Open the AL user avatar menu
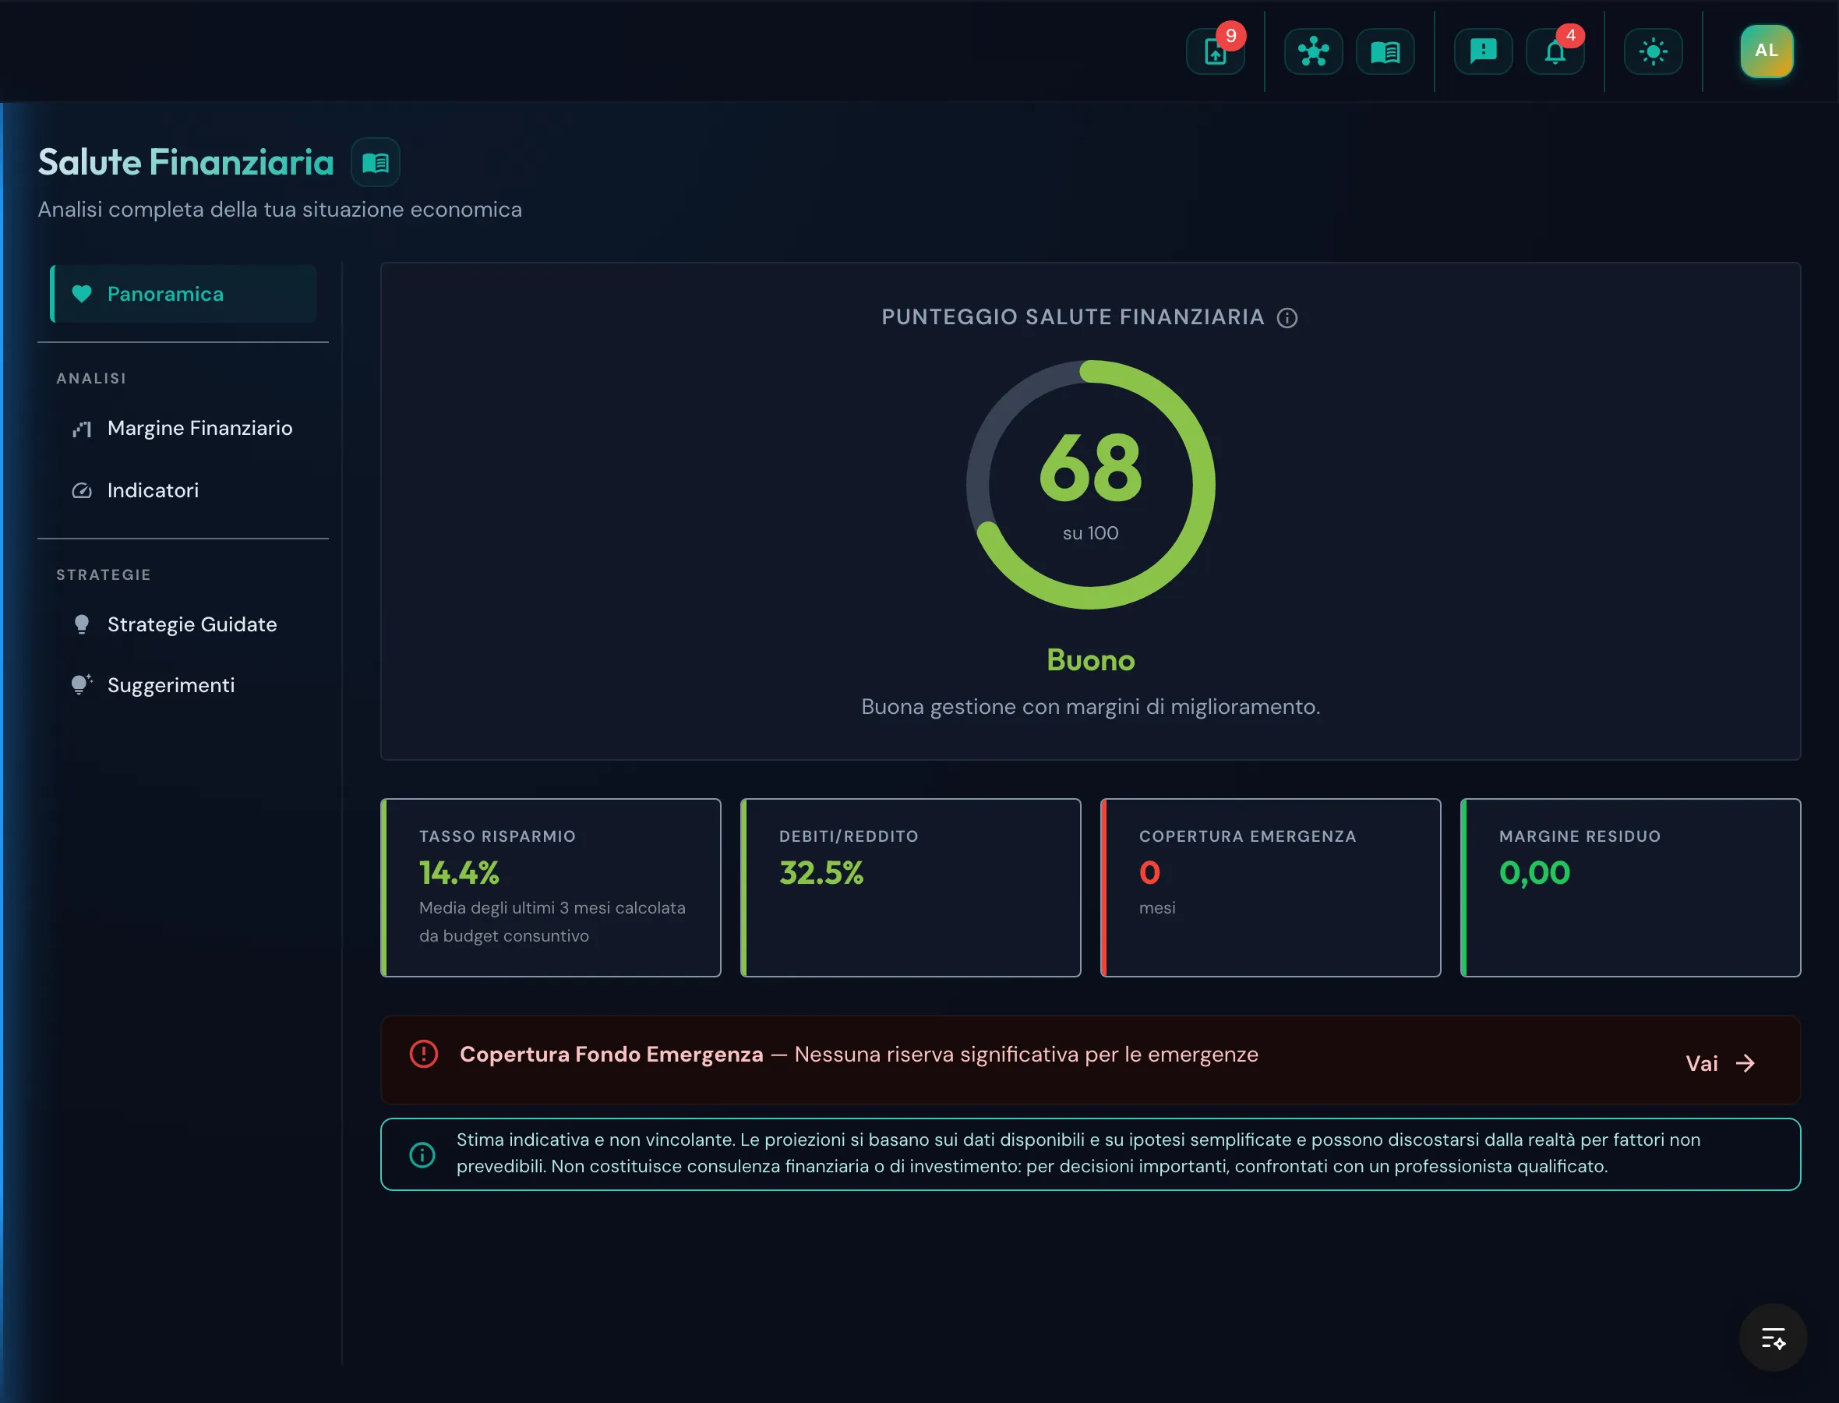Viewport: 1839px width, 1403px height. pyautogui.click(x=1767, y=51)
